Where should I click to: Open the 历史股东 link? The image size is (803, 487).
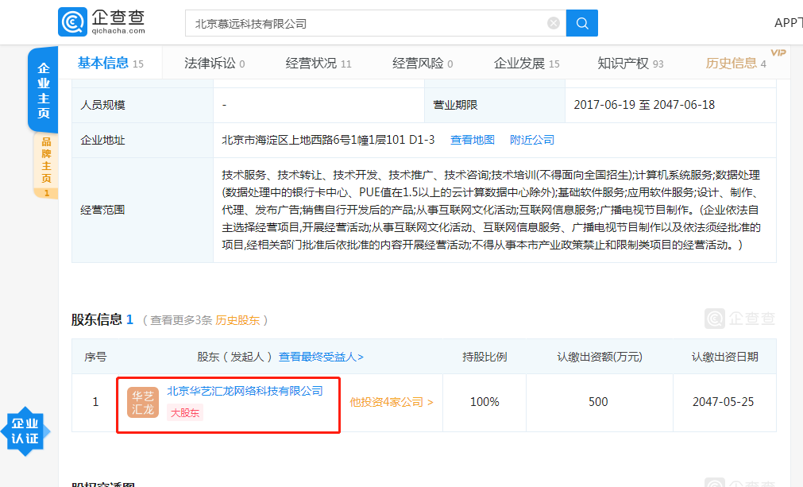pyautogui.click(x=237, y=320)
